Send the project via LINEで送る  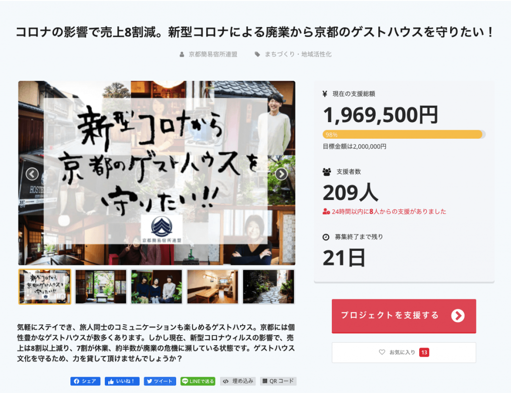point(198,381)
